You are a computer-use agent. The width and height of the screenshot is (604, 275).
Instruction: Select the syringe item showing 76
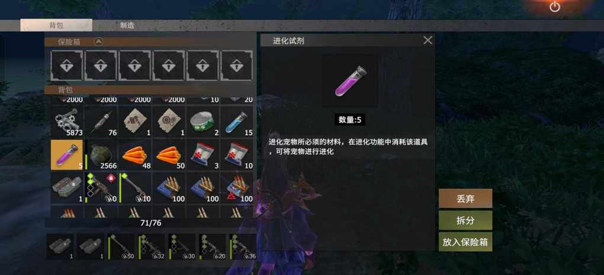click(x=101, y=121)
